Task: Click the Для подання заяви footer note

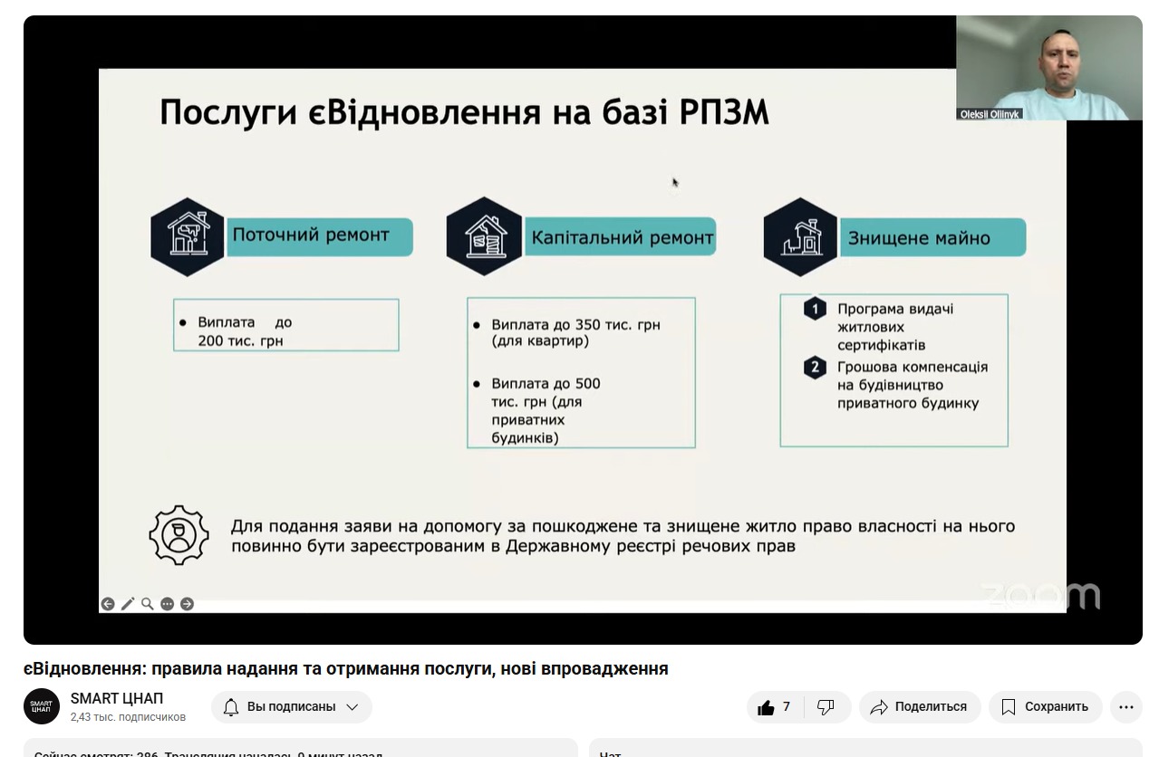Action: coord(623,536)
